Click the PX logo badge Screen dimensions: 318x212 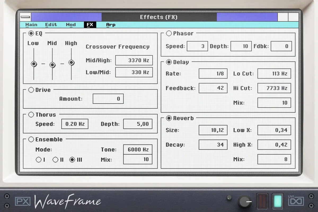(x=23, y=202)
